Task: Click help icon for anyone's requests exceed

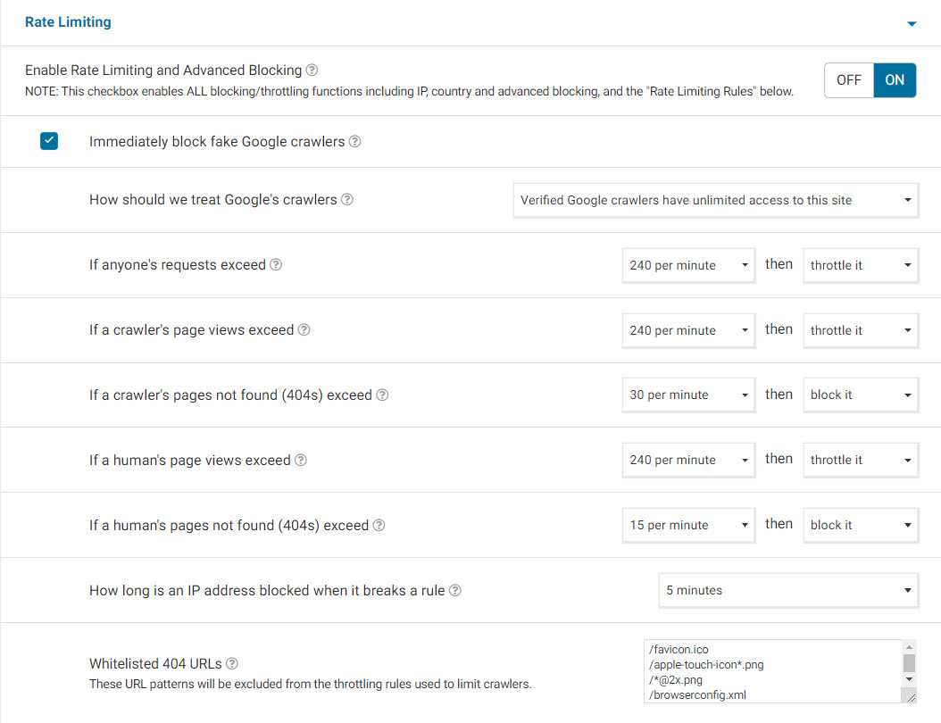Action: (x=276, y=265)
